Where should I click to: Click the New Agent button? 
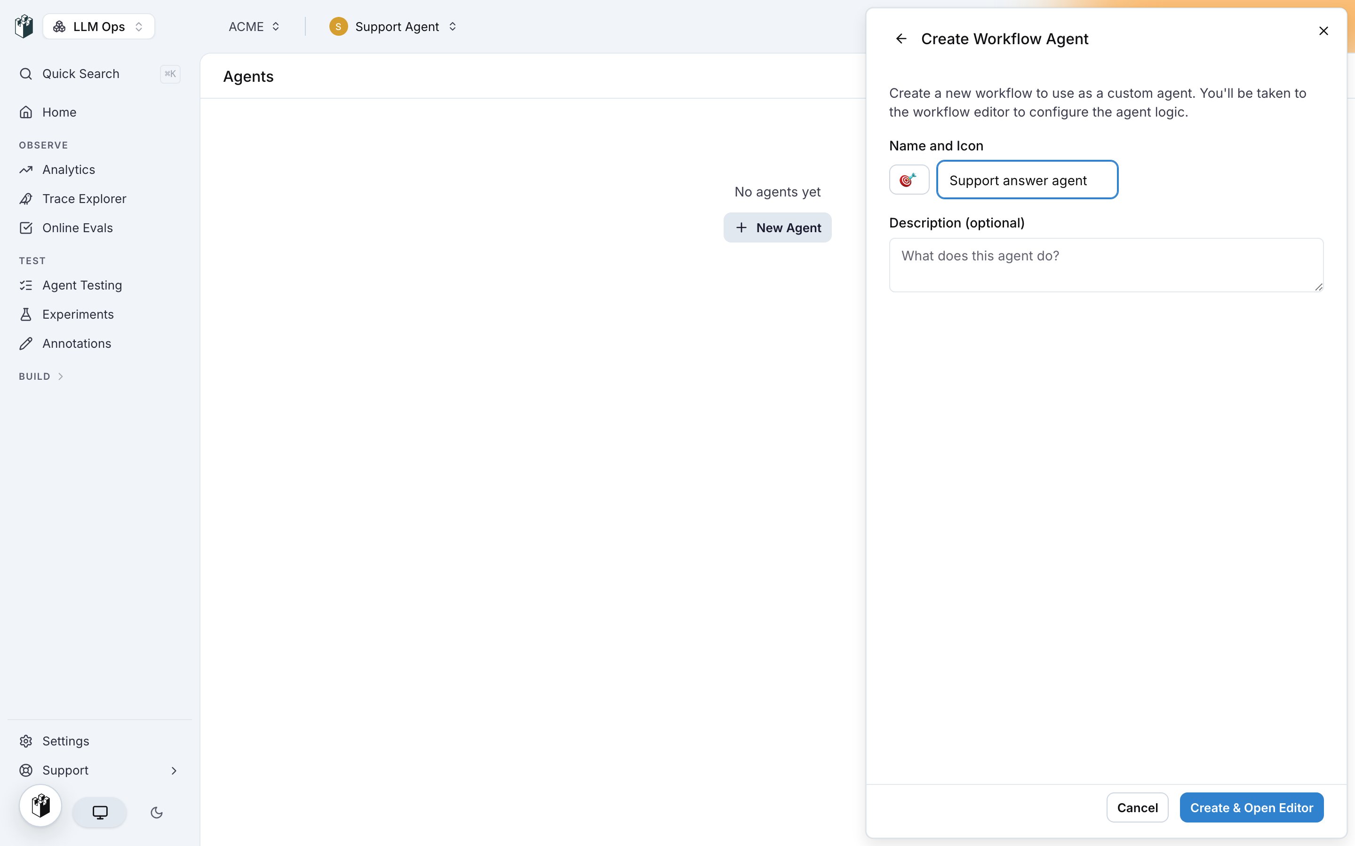pos(777,228)
